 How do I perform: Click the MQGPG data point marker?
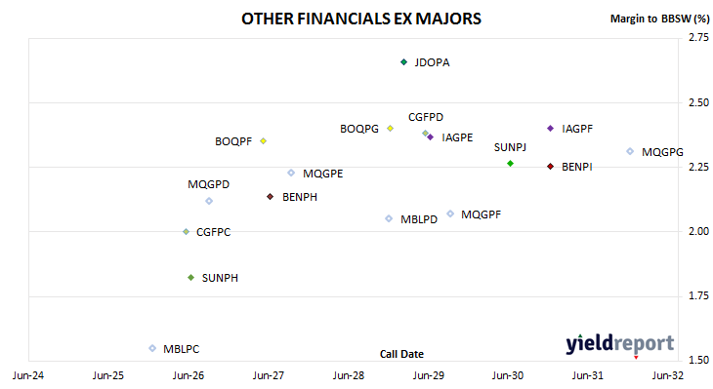pos(630,151)
